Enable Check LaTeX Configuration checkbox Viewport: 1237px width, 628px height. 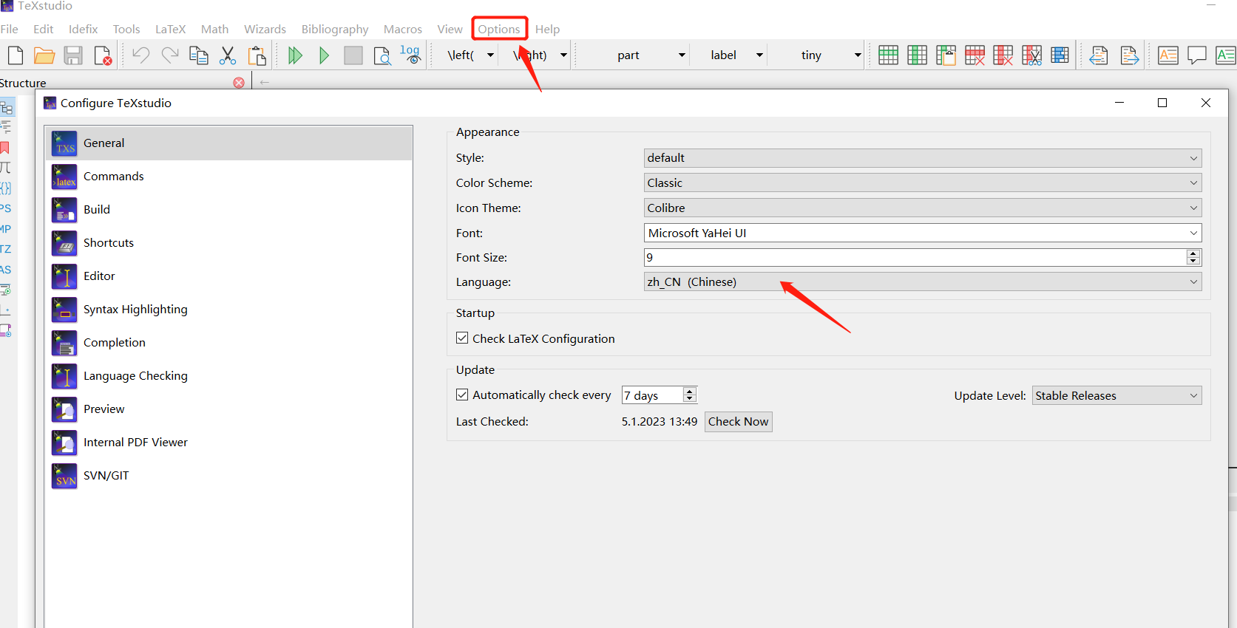pos(462,338)
